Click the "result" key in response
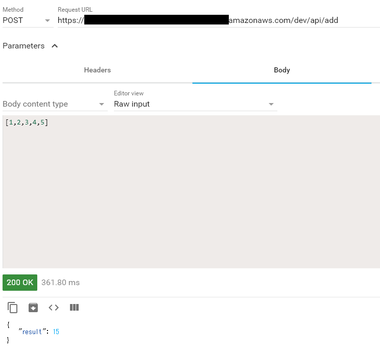The height and width of the screenshot is (354, 380). 32,332
